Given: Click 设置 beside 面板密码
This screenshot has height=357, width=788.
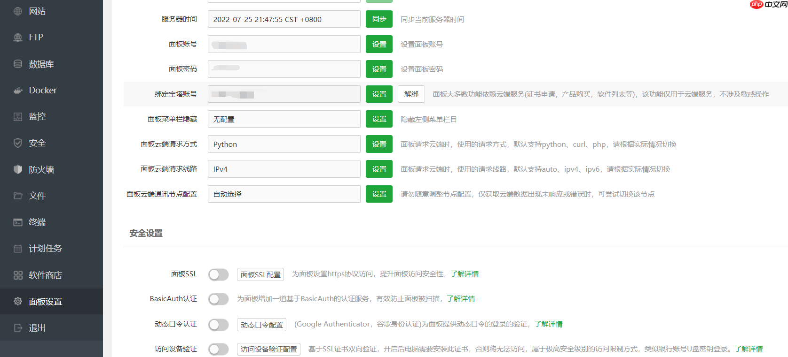Looking at the screenshot, I should (x=379, y=69).
